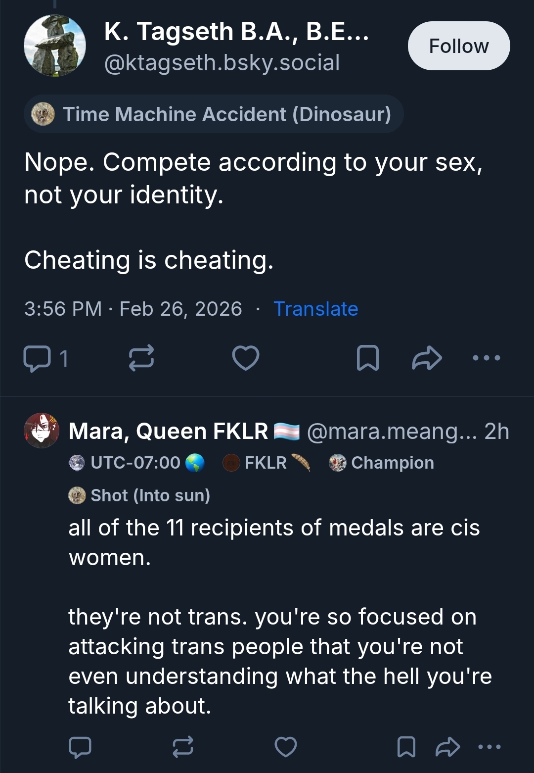The image size is (534, 773).
Task: Reply to Mara's comment
Action: 80,747
